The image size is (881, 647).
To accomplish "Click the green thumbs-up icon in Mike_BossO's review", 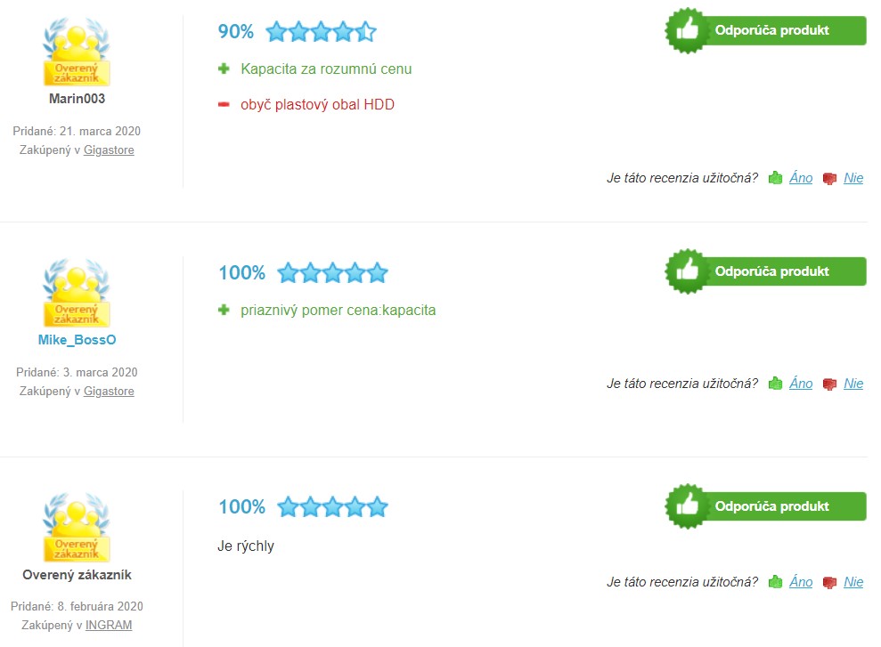I will [x=775, y=384].
